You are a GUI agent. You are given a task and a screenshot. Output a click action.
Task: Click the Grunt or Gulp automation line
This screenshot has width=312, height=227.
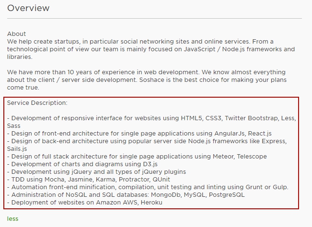(148, 187)
